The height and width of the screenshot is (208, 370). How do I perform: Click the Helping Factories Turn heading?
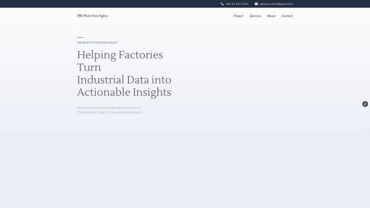120,61
